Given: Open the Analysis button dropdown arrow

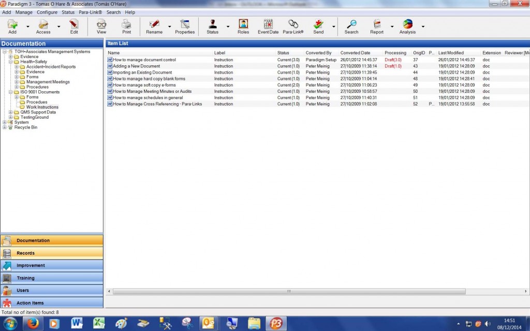Looking at the screenshot, I should 423,26.
